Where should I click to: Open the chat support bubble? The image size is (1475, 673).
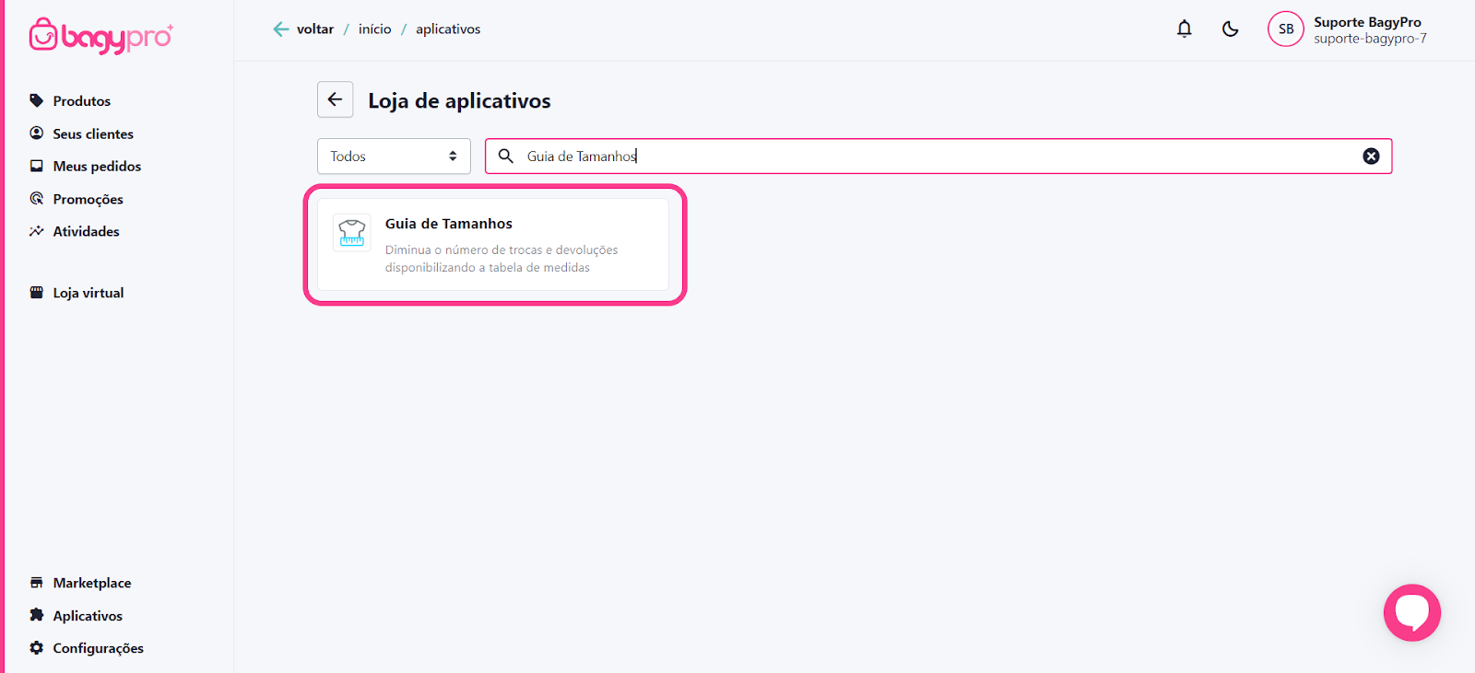(x=1412, y=612)
